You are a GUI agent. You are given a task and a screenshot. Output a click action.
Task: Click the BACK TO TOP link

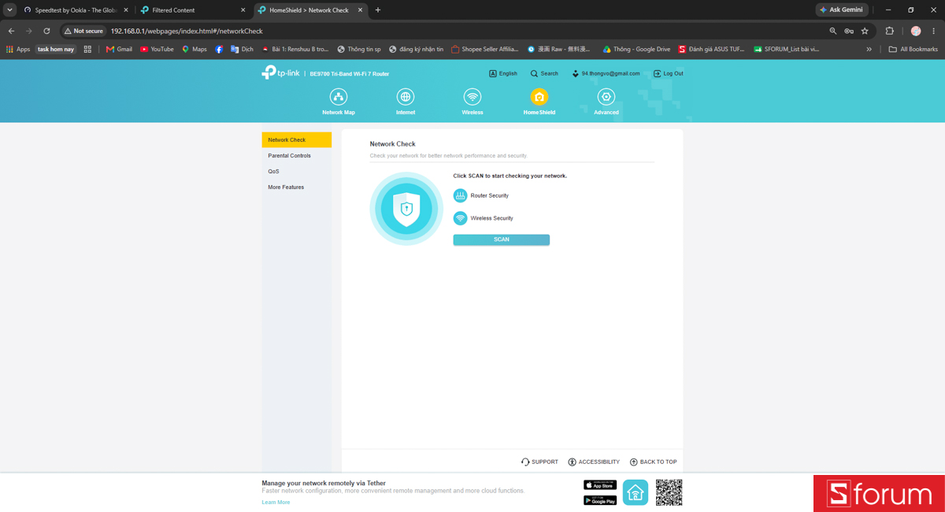coord(653,462)
